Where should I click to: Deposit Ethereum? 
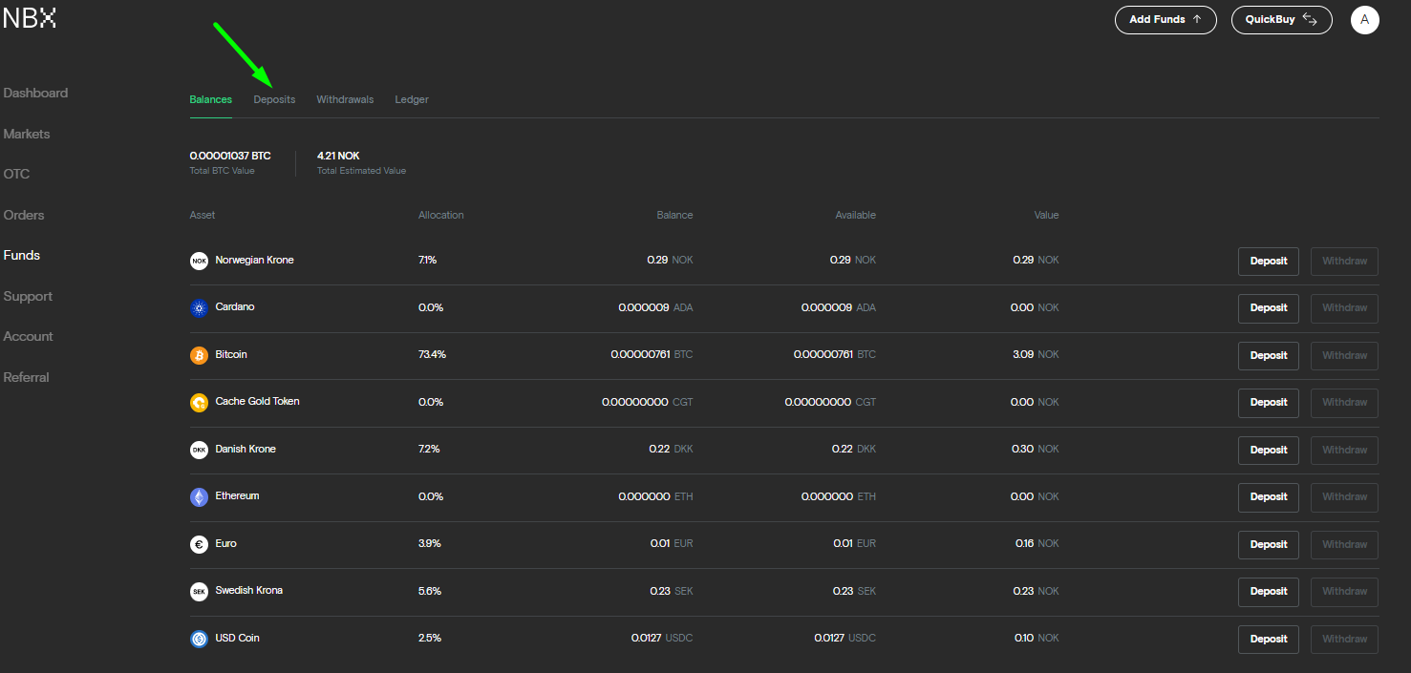point(1269,497)
